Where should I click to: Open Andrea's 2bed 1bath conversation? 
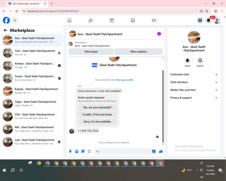32,66
